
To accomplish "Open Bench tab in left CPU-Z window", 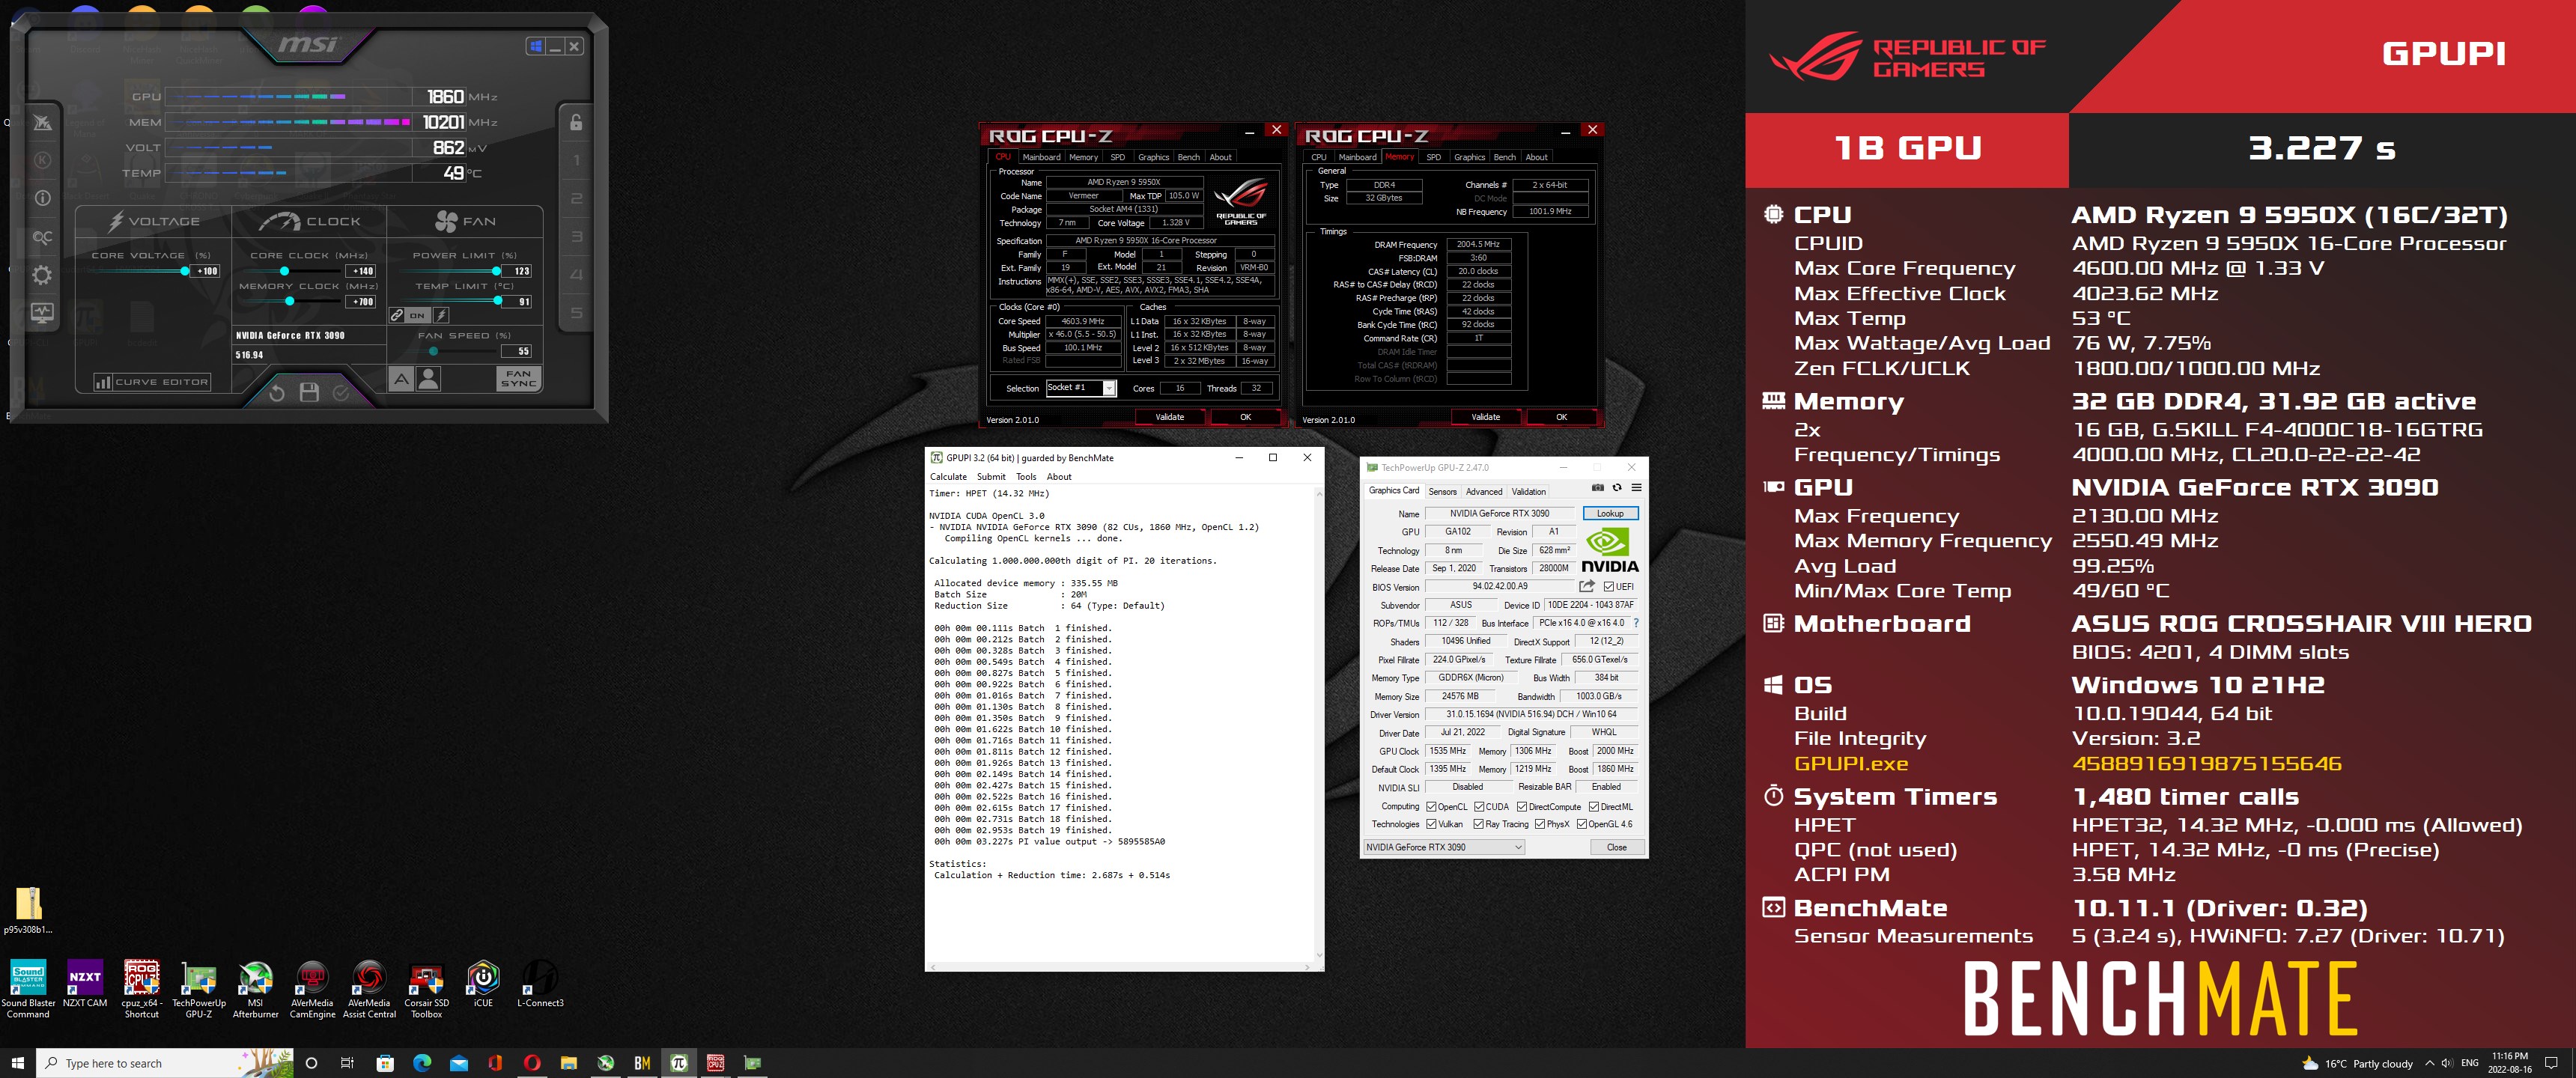I will pos(1188,157).
